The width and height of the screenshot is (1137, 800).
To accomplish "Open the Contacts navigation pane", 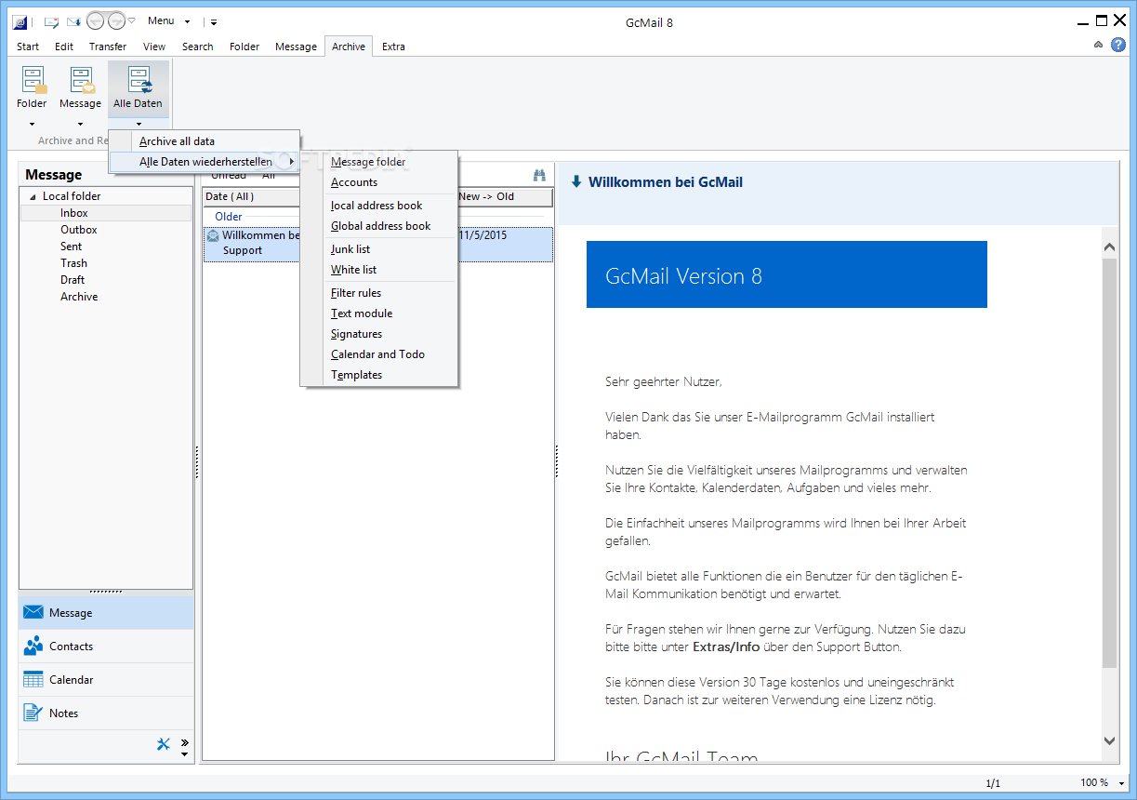I will 106,647.
